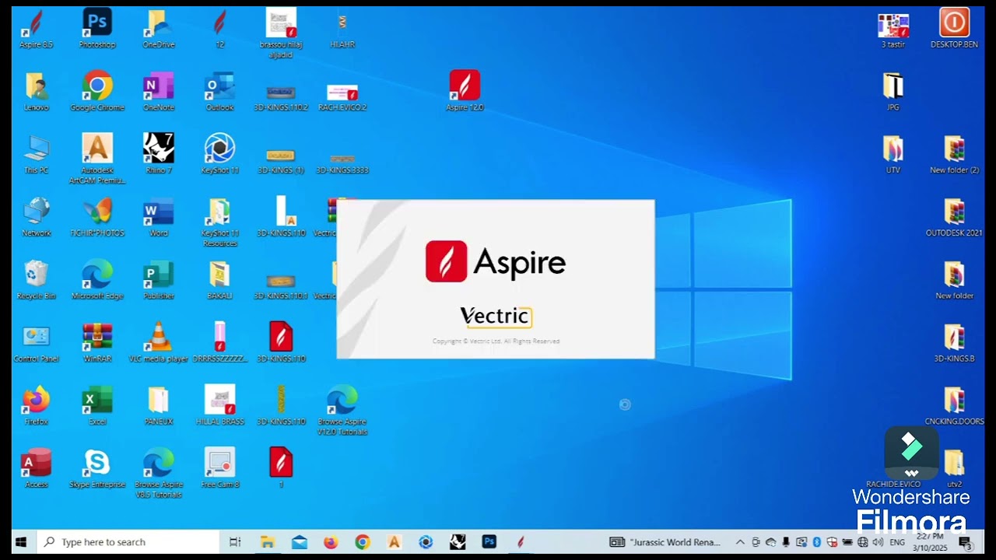Open the Google Chrome desktop shortcut
Screen dimensions: 996x560
click(97, 92)
